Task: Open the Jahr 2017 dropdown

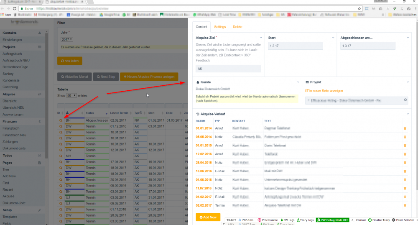Action: pyautogui.click(x=64, y=39)
